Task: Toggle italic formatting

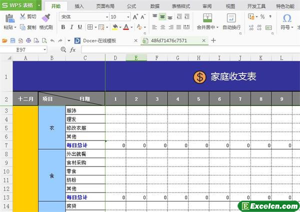Action: (x=71, y=27)
